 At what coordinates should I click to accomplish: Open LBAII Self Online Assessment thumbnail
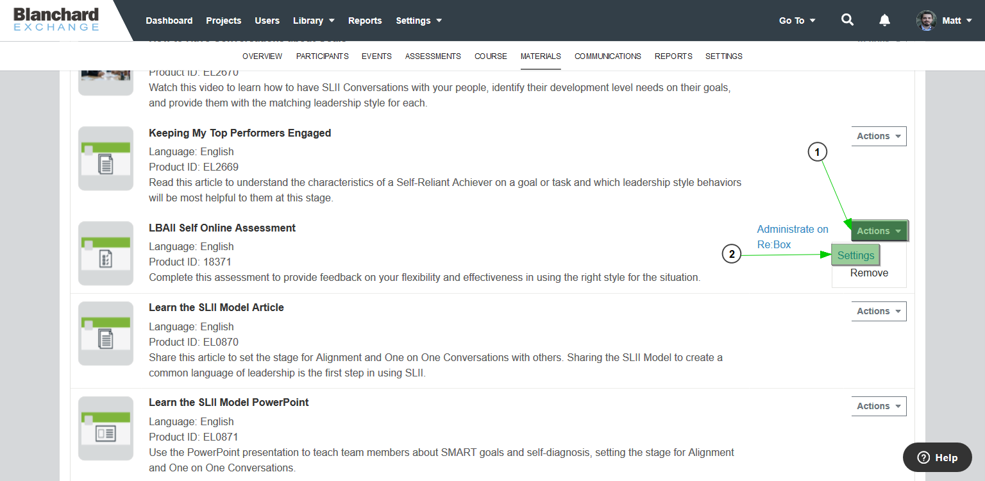tap(106, 253)
